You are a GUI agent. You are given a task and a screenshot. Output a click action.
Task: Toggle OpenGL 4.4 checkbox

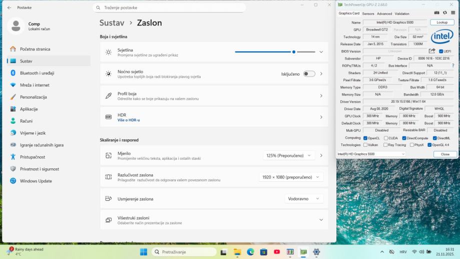pos(429,145)
